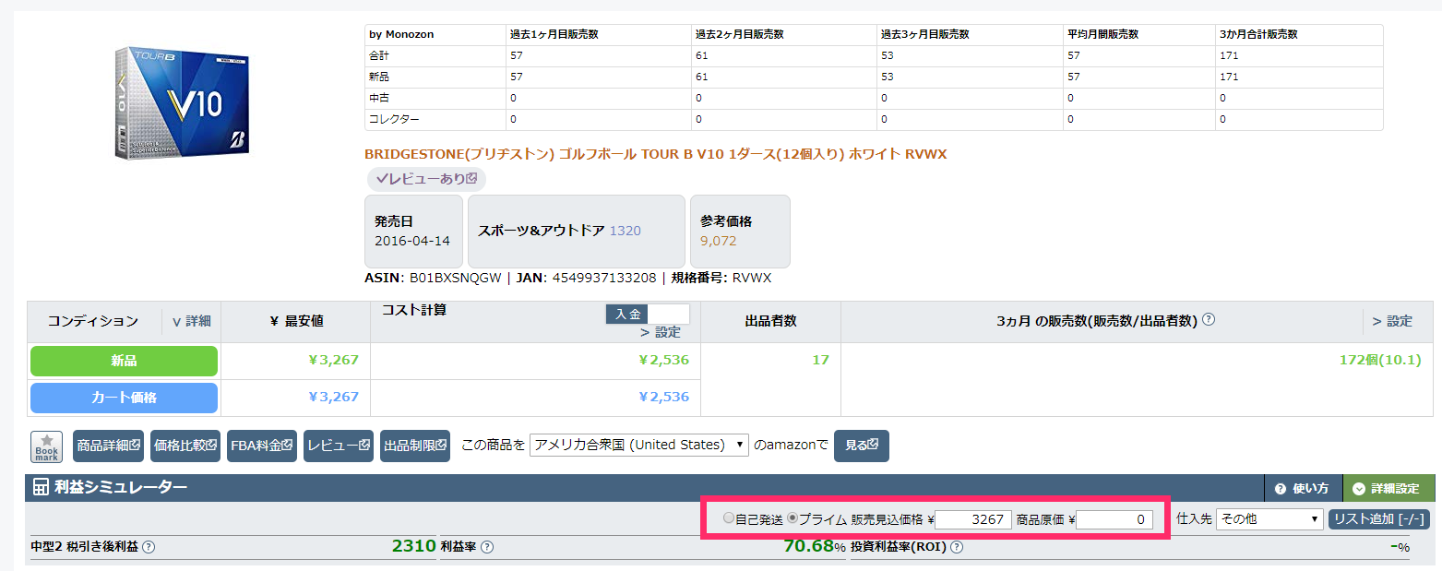Click the Bookmark star icon
Image resolution: width=1442 pixels, height=571 pixels.
tap(46, 446)
